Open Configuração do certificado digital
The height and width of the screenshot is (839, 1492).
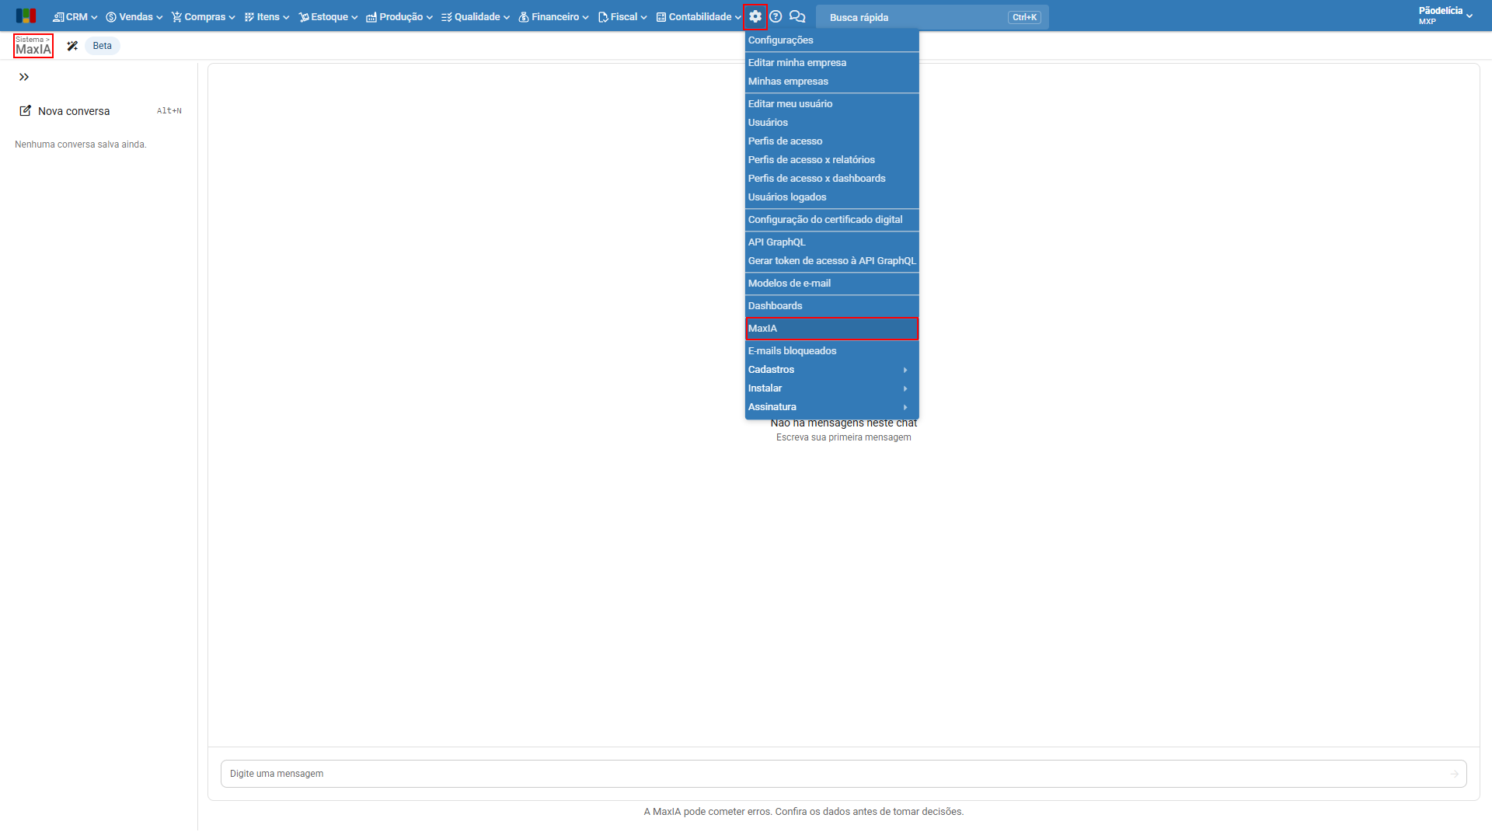pos(831,220)
